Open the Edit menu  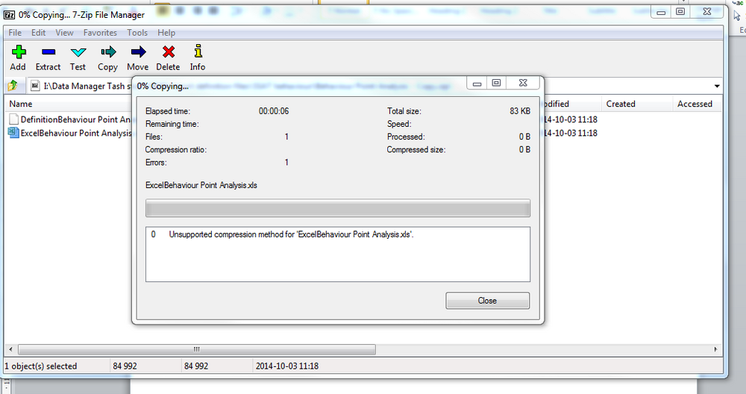tap(39, 32)
